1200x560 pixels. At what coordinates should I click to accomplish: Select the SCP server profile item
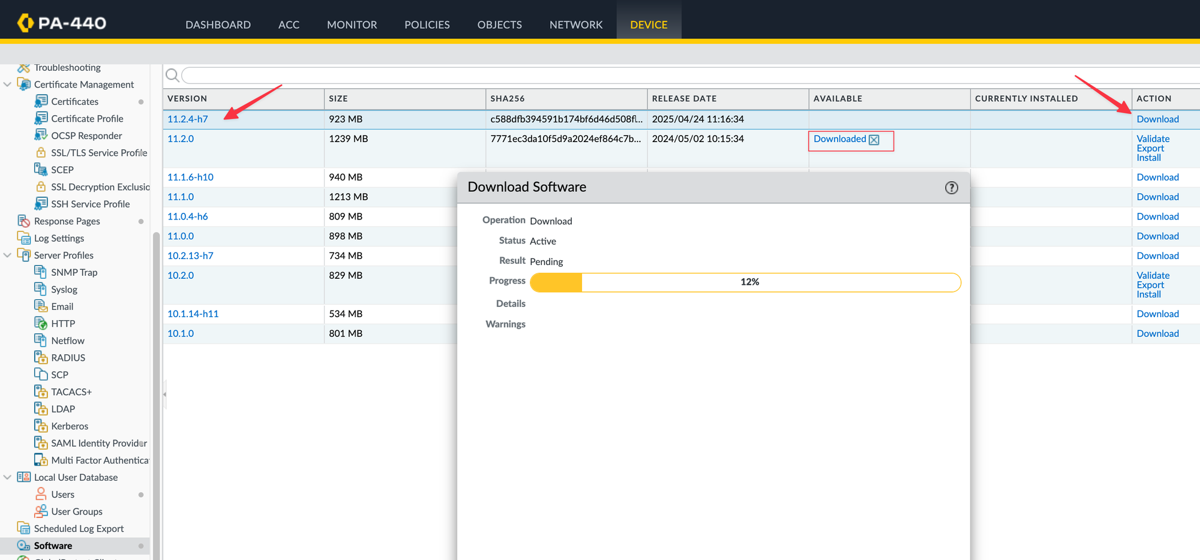[x=59, y=375]
